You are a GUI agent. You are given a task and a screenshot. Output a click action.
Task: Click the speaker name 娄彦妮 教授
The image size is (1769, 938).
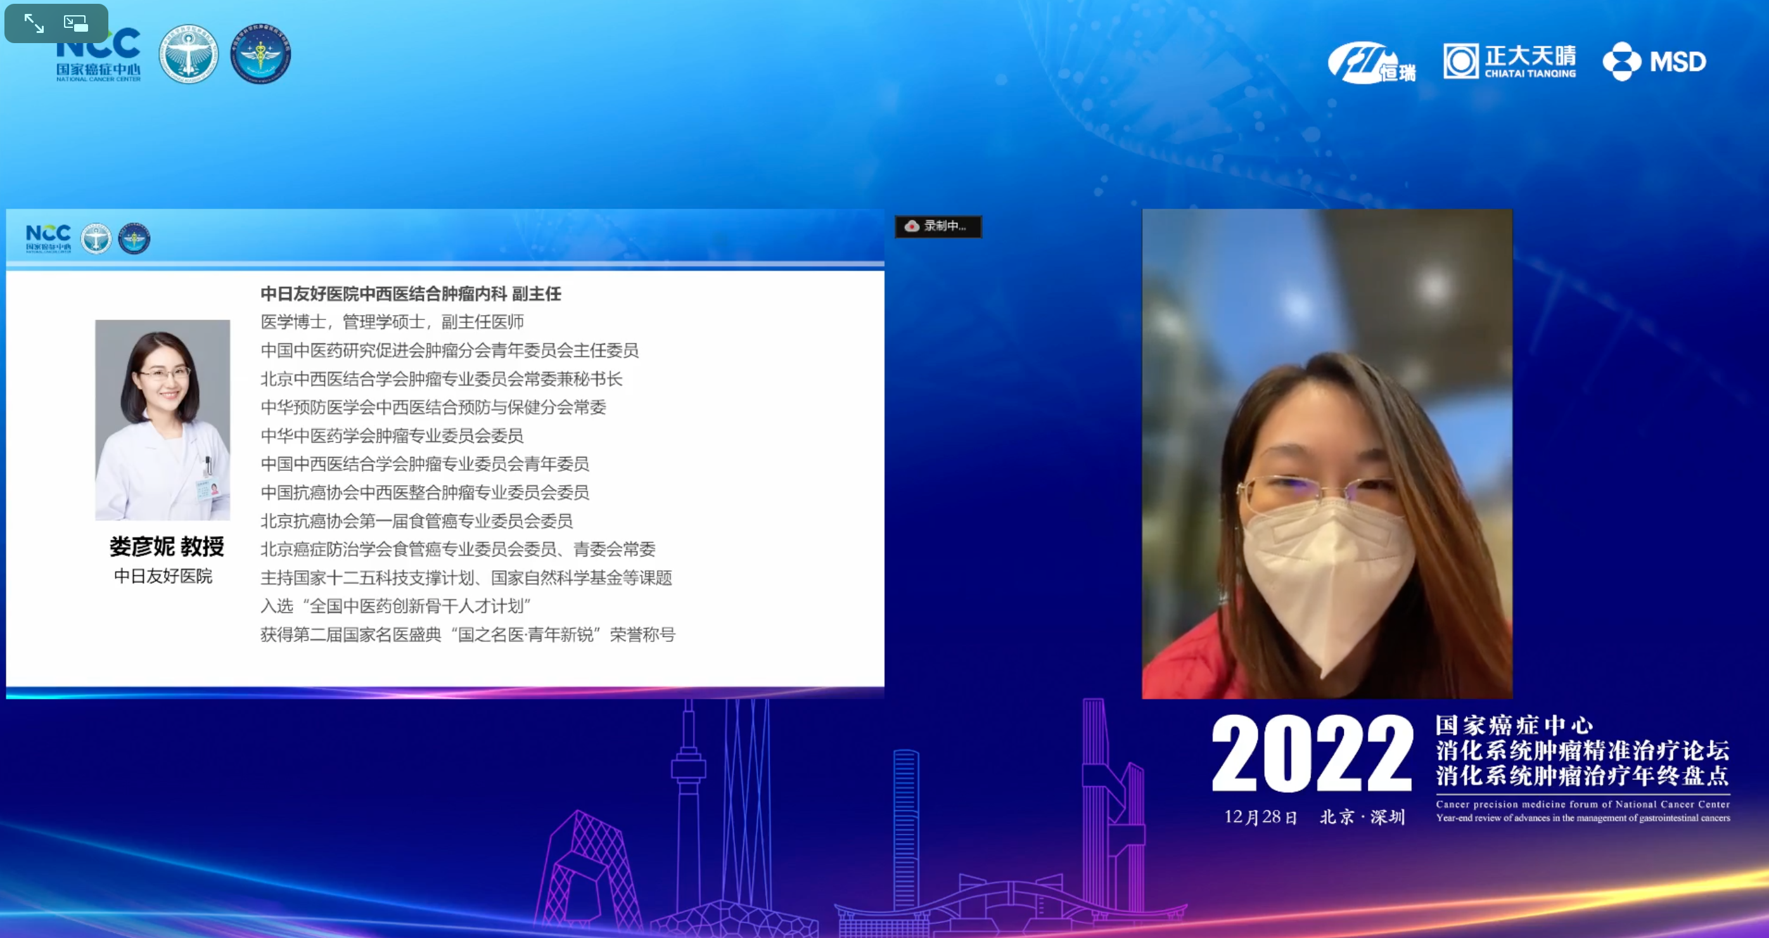tap(167, 546)
